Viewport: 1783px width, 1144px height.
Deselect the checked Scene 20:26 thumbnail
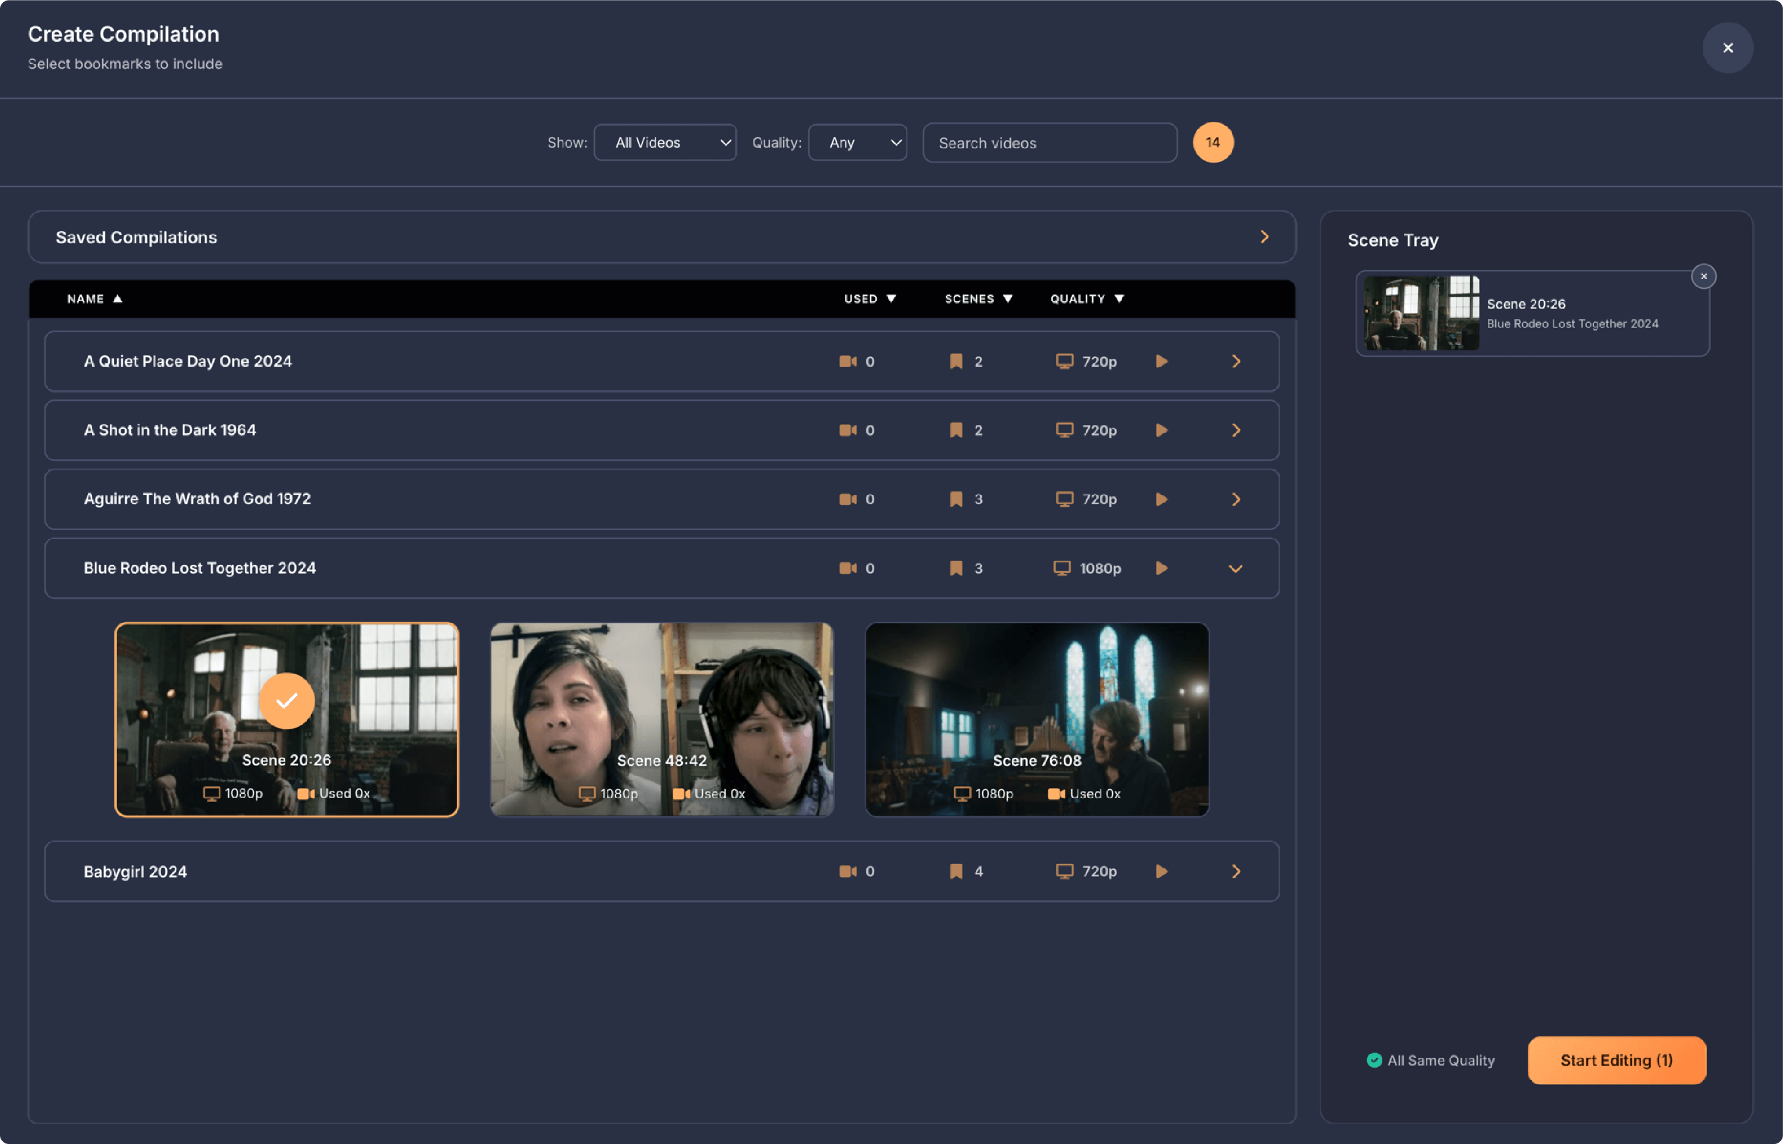point(287,719)
